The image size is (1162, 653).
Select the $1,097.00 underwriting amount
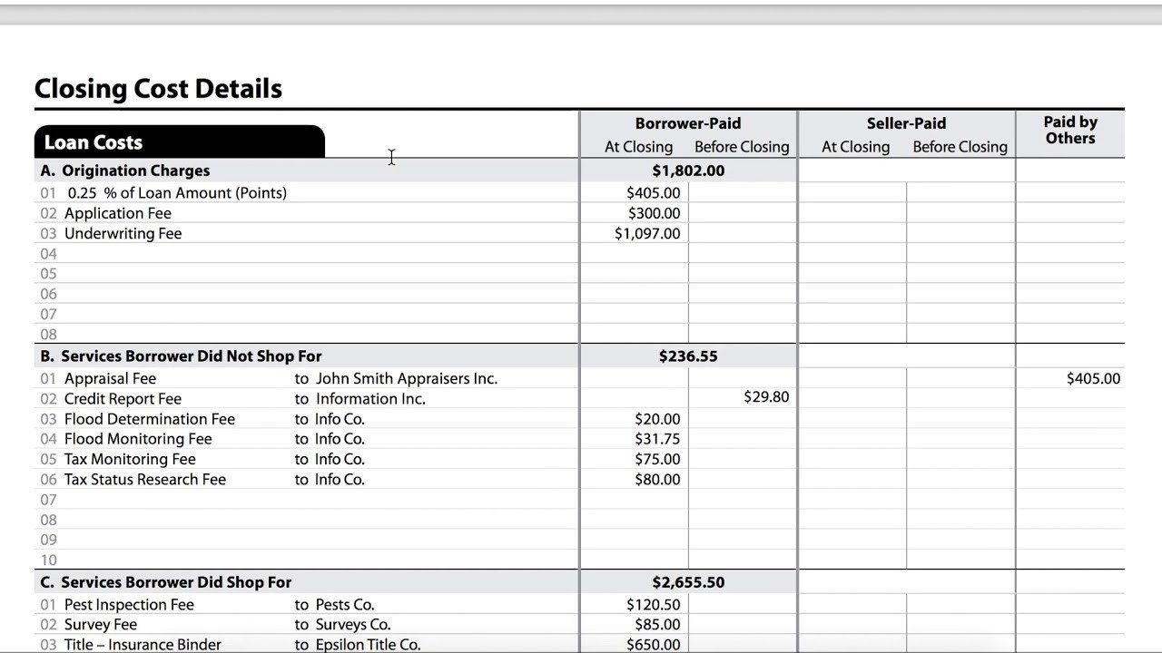tap(647, 234)
